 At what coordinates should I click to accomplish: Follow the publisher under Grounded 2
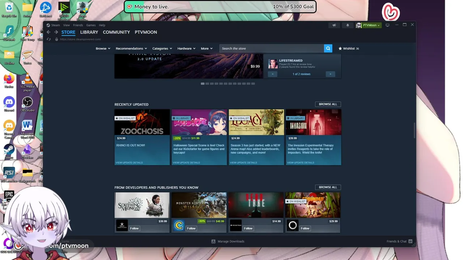click(x=305, y=228)
